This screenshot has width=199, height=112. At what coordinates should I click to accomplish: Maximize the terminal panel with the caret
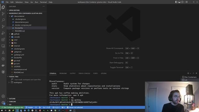tap(193, 73)
